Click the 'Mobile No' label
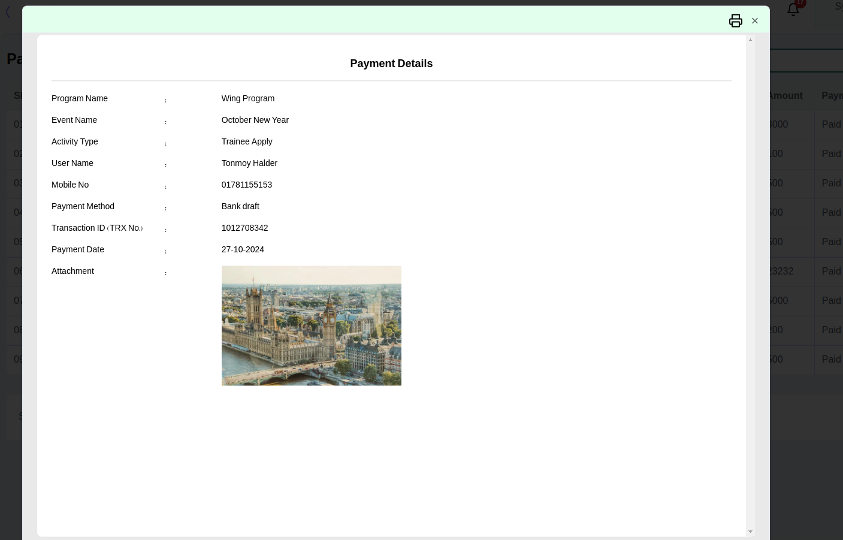843x540 pixels. (70, 185)
